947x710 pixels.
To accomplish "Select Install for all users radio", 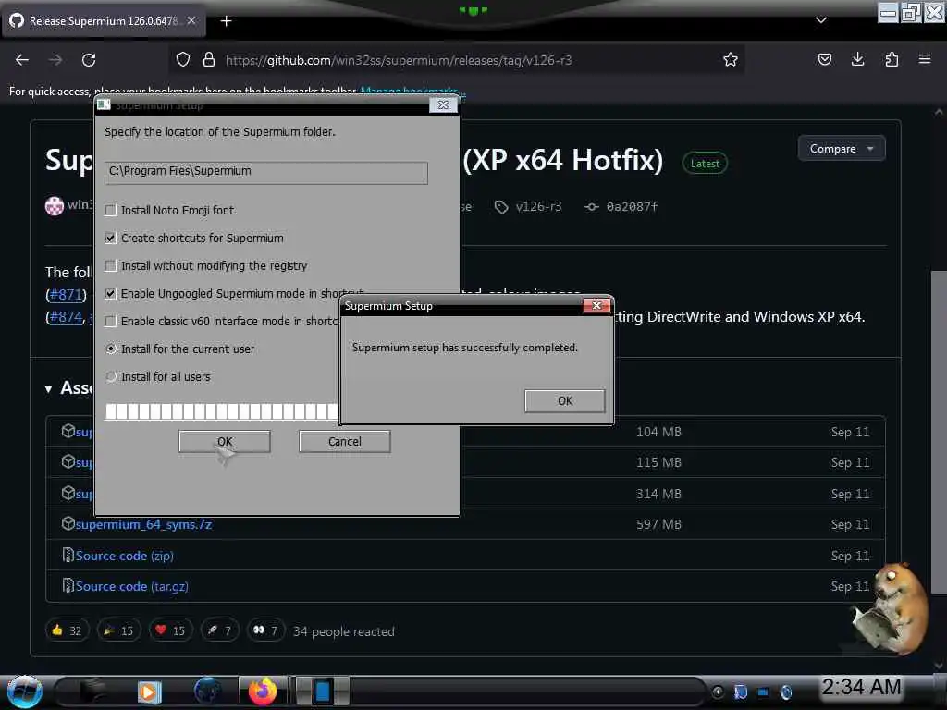I will (111, 377).
